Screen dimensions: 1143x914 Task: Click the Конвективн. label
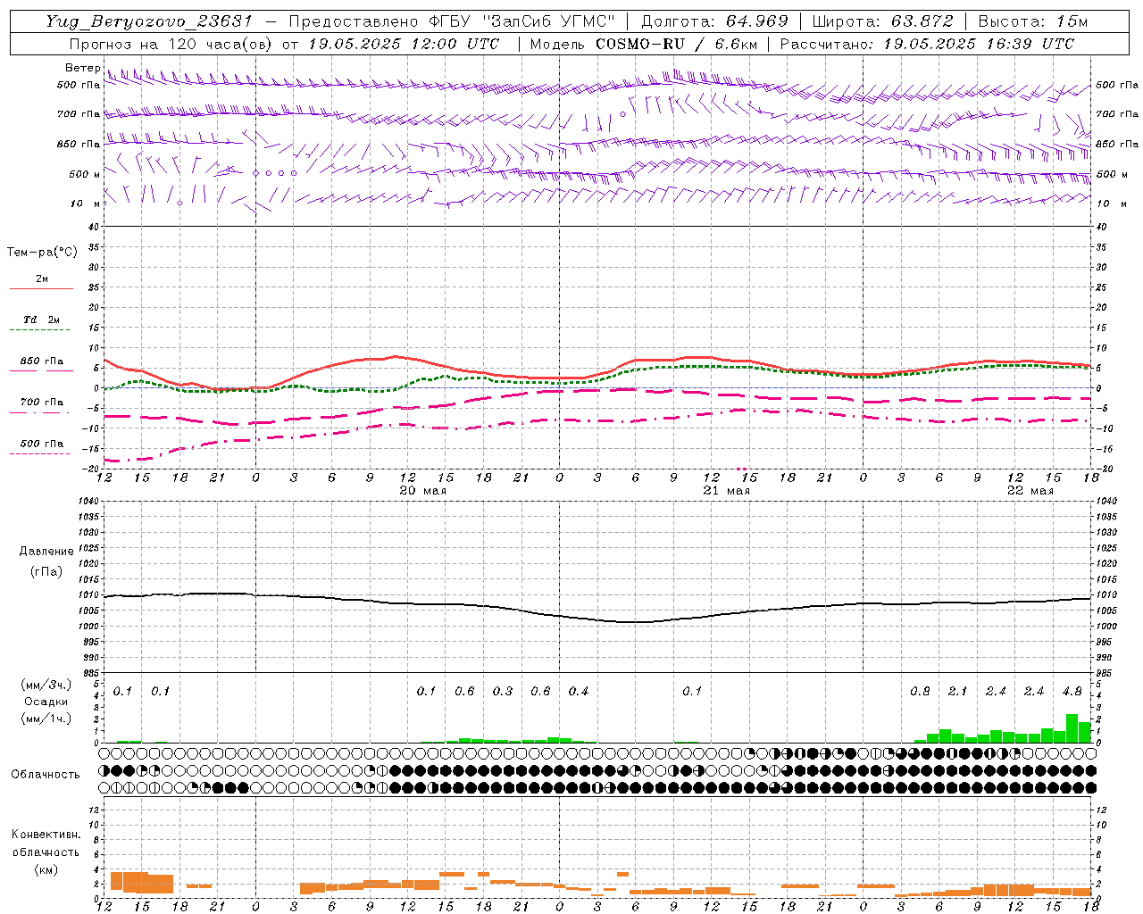point(46,835)
